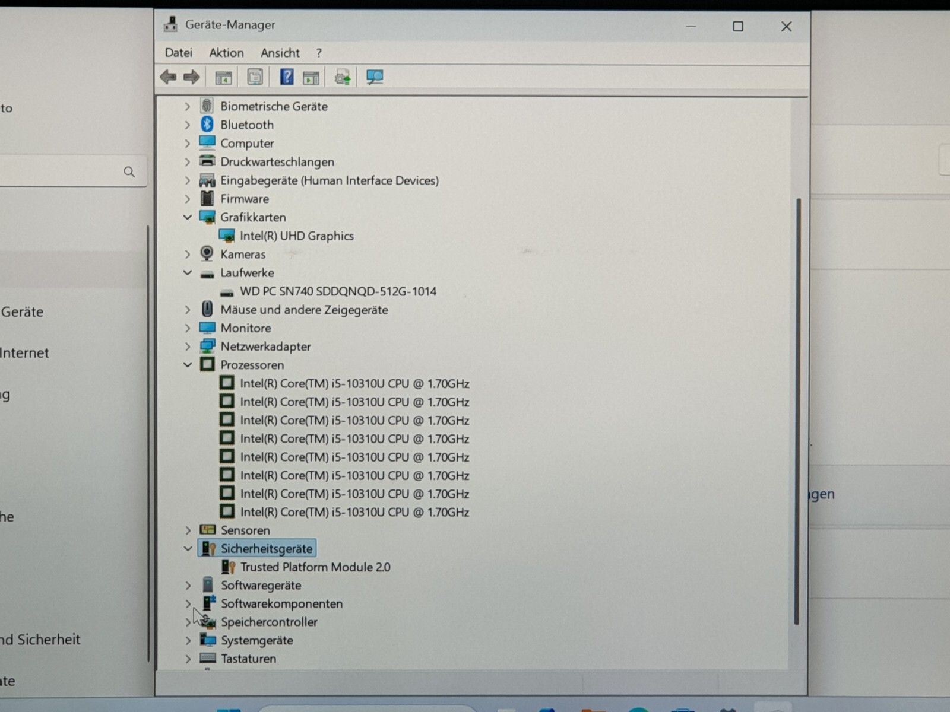Collapse the Grafikkarten category
The image size is (950, 712).
188,217
